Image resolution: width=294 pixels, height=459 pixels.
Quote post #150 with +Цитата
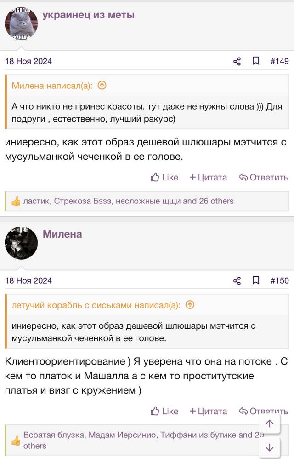point(208,411)
